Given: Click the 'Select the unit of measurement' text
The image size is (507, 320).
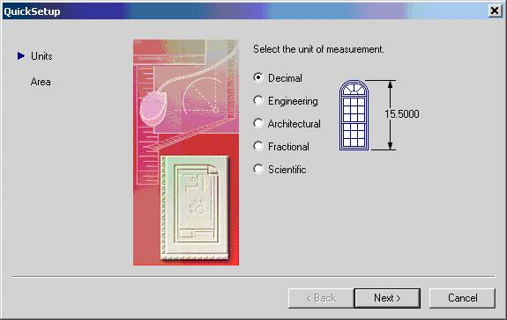Looking at the screenshot, I should point(318,49).
